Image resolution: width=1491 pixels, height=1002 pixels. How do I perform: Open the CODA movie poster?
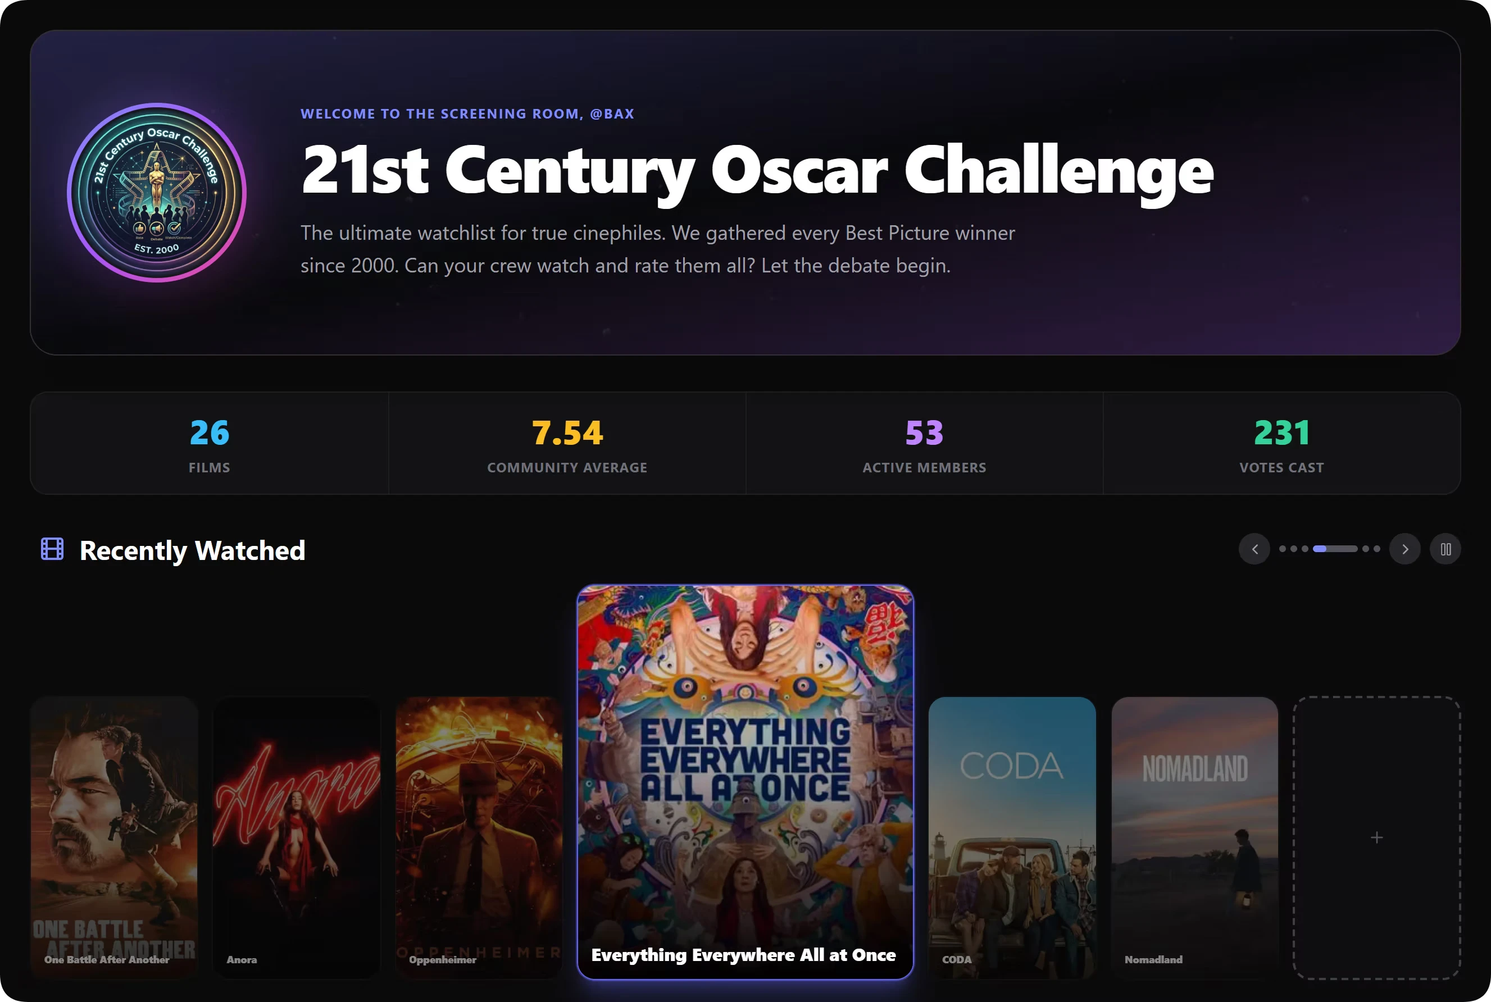pos(1012,837)
